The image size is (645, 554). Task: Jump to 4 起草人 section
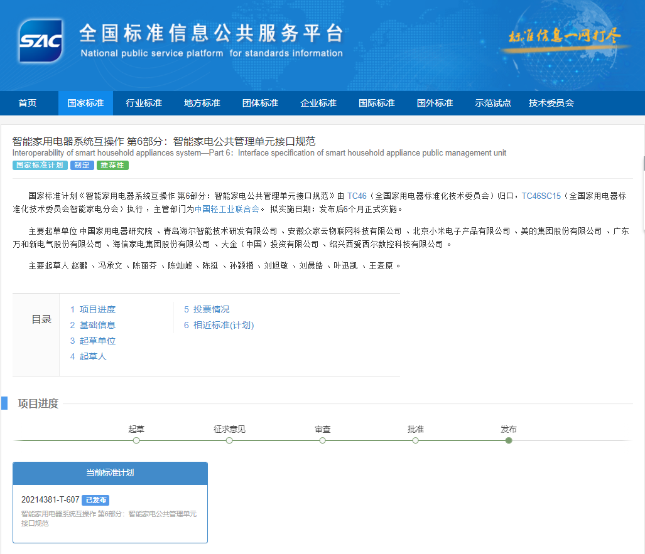pyautogui.click(x=88, y=356)
